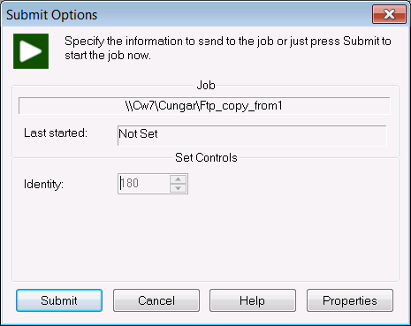
Task: Click the 'Specify the information' instruction line
Action: [227, 42]
